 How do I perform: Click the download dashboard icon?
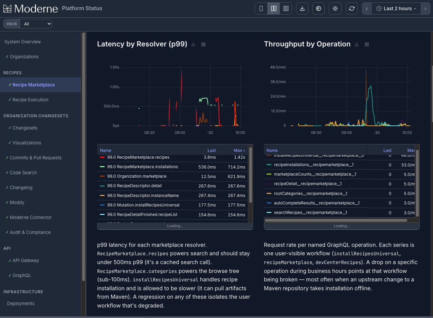point(302,8)
